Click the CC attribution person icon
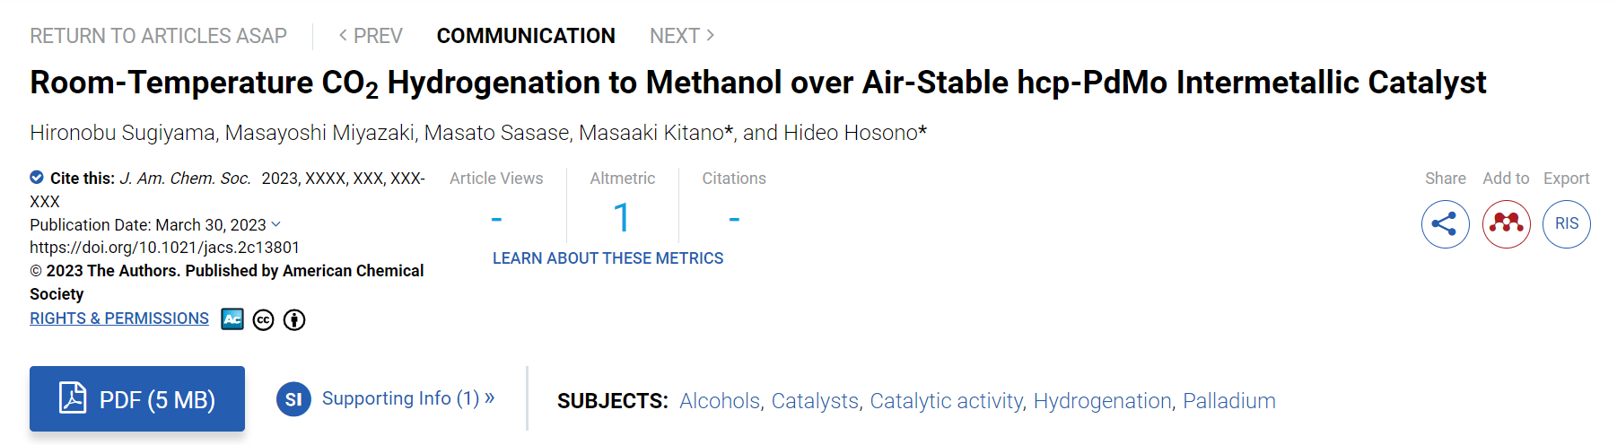The image size is (1617, 445). point(294,320)
